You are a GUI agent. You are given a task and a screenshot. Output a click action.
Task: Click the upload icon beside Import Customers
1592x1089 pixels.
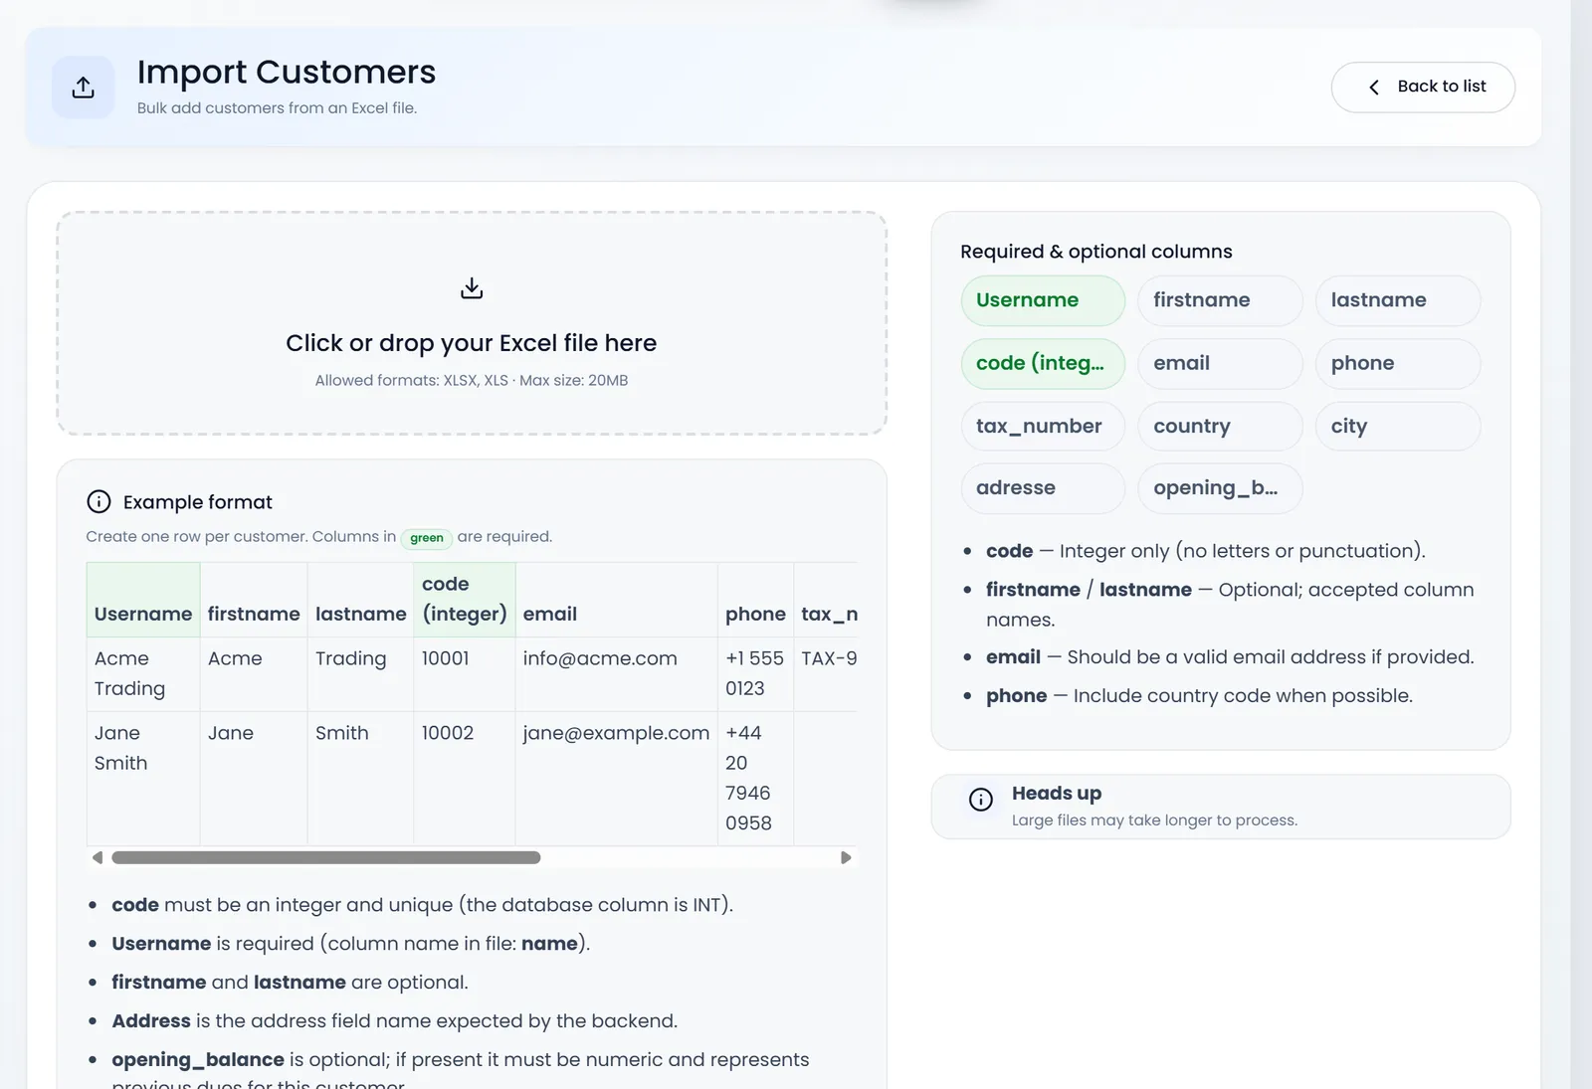pyautogui.click(x=84, y=88)
